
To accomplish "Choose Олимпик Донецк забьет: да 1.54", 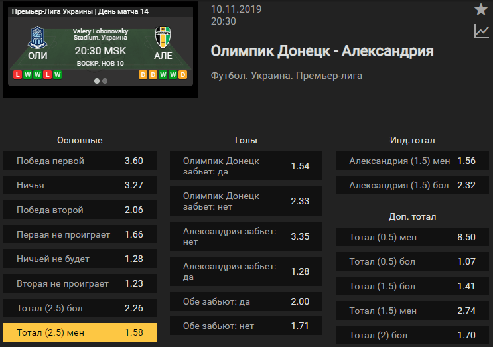I will (x=246, y=166).
